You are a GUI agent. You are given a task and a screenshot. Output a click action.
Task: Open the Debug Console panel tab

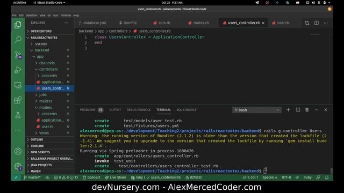click(139, 110)
